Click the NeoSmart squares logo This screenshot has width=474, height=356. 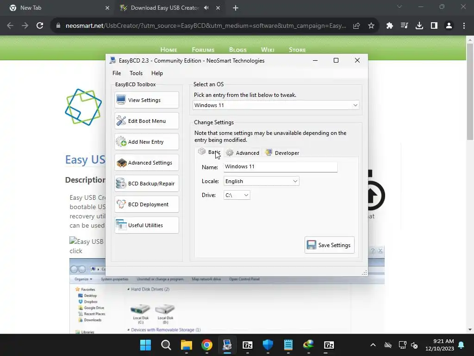pos(83,107)
